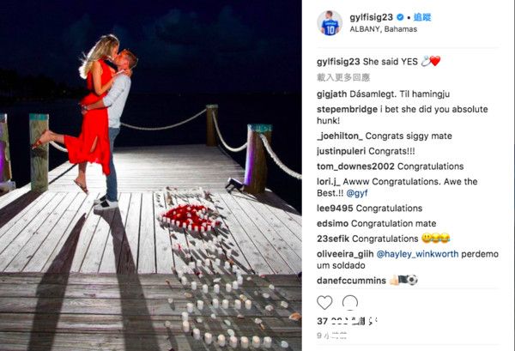Open justinpuleri commenter profile
Screen dimensions: 515x351
[x=342, y=151]
